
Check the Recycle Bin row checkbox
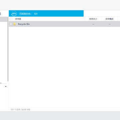(x=11, y=24)
